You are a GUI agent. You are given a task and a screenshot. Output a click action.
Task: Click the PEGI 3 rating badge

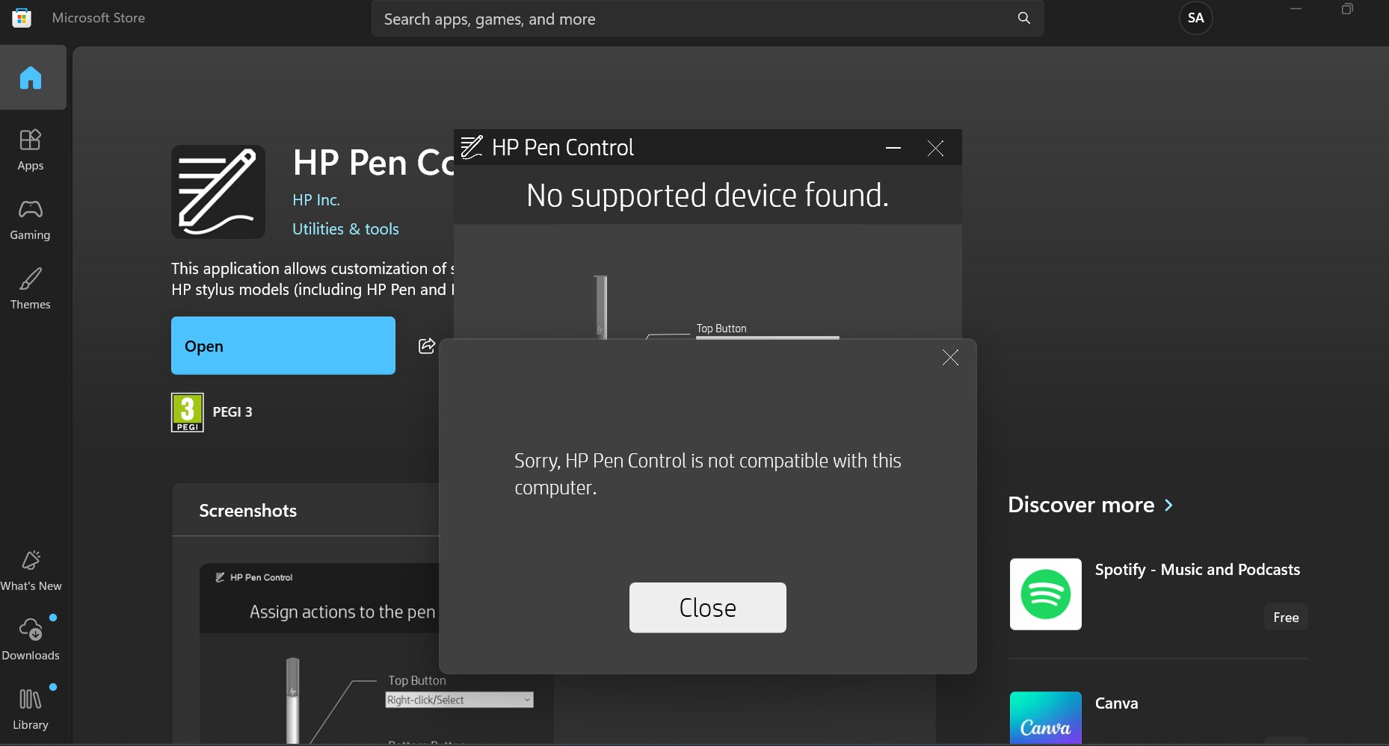pyautogui.click(x=187, y=412)
